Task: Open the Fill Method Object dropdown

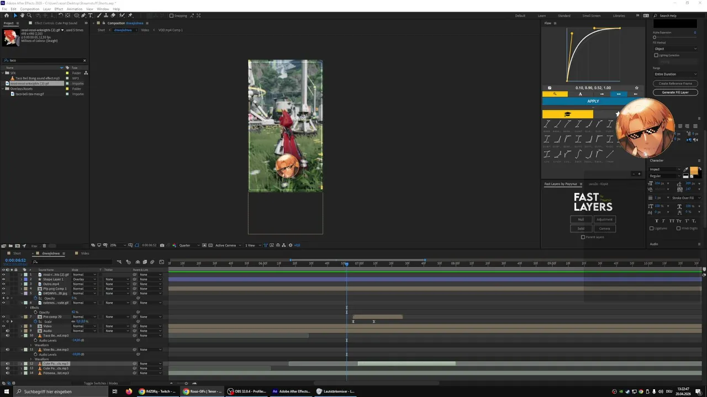Action: click(676, 49)
